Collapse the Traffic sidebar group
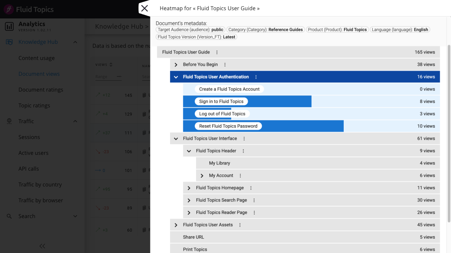The width and height of the screenshot is (451, 253). pyautogui.click(x=75, y=121)
